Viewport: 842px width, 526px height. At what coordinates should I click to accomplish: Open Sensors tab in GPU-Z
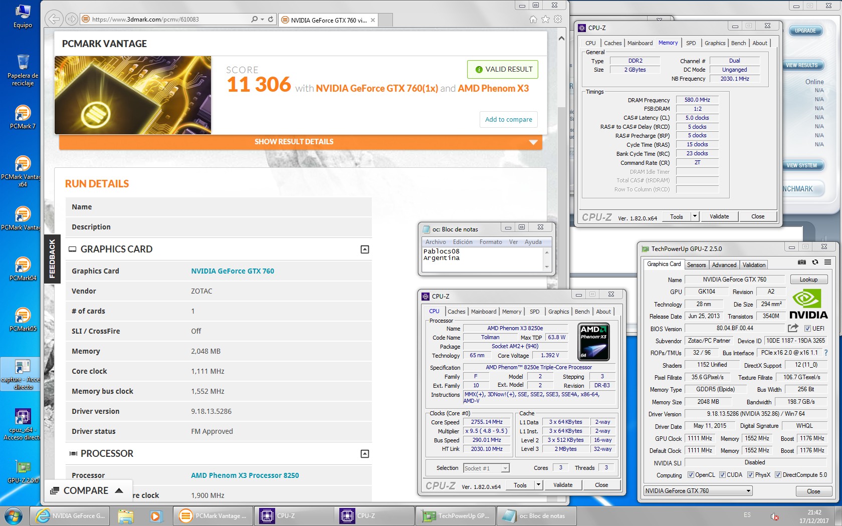point(696,265)
